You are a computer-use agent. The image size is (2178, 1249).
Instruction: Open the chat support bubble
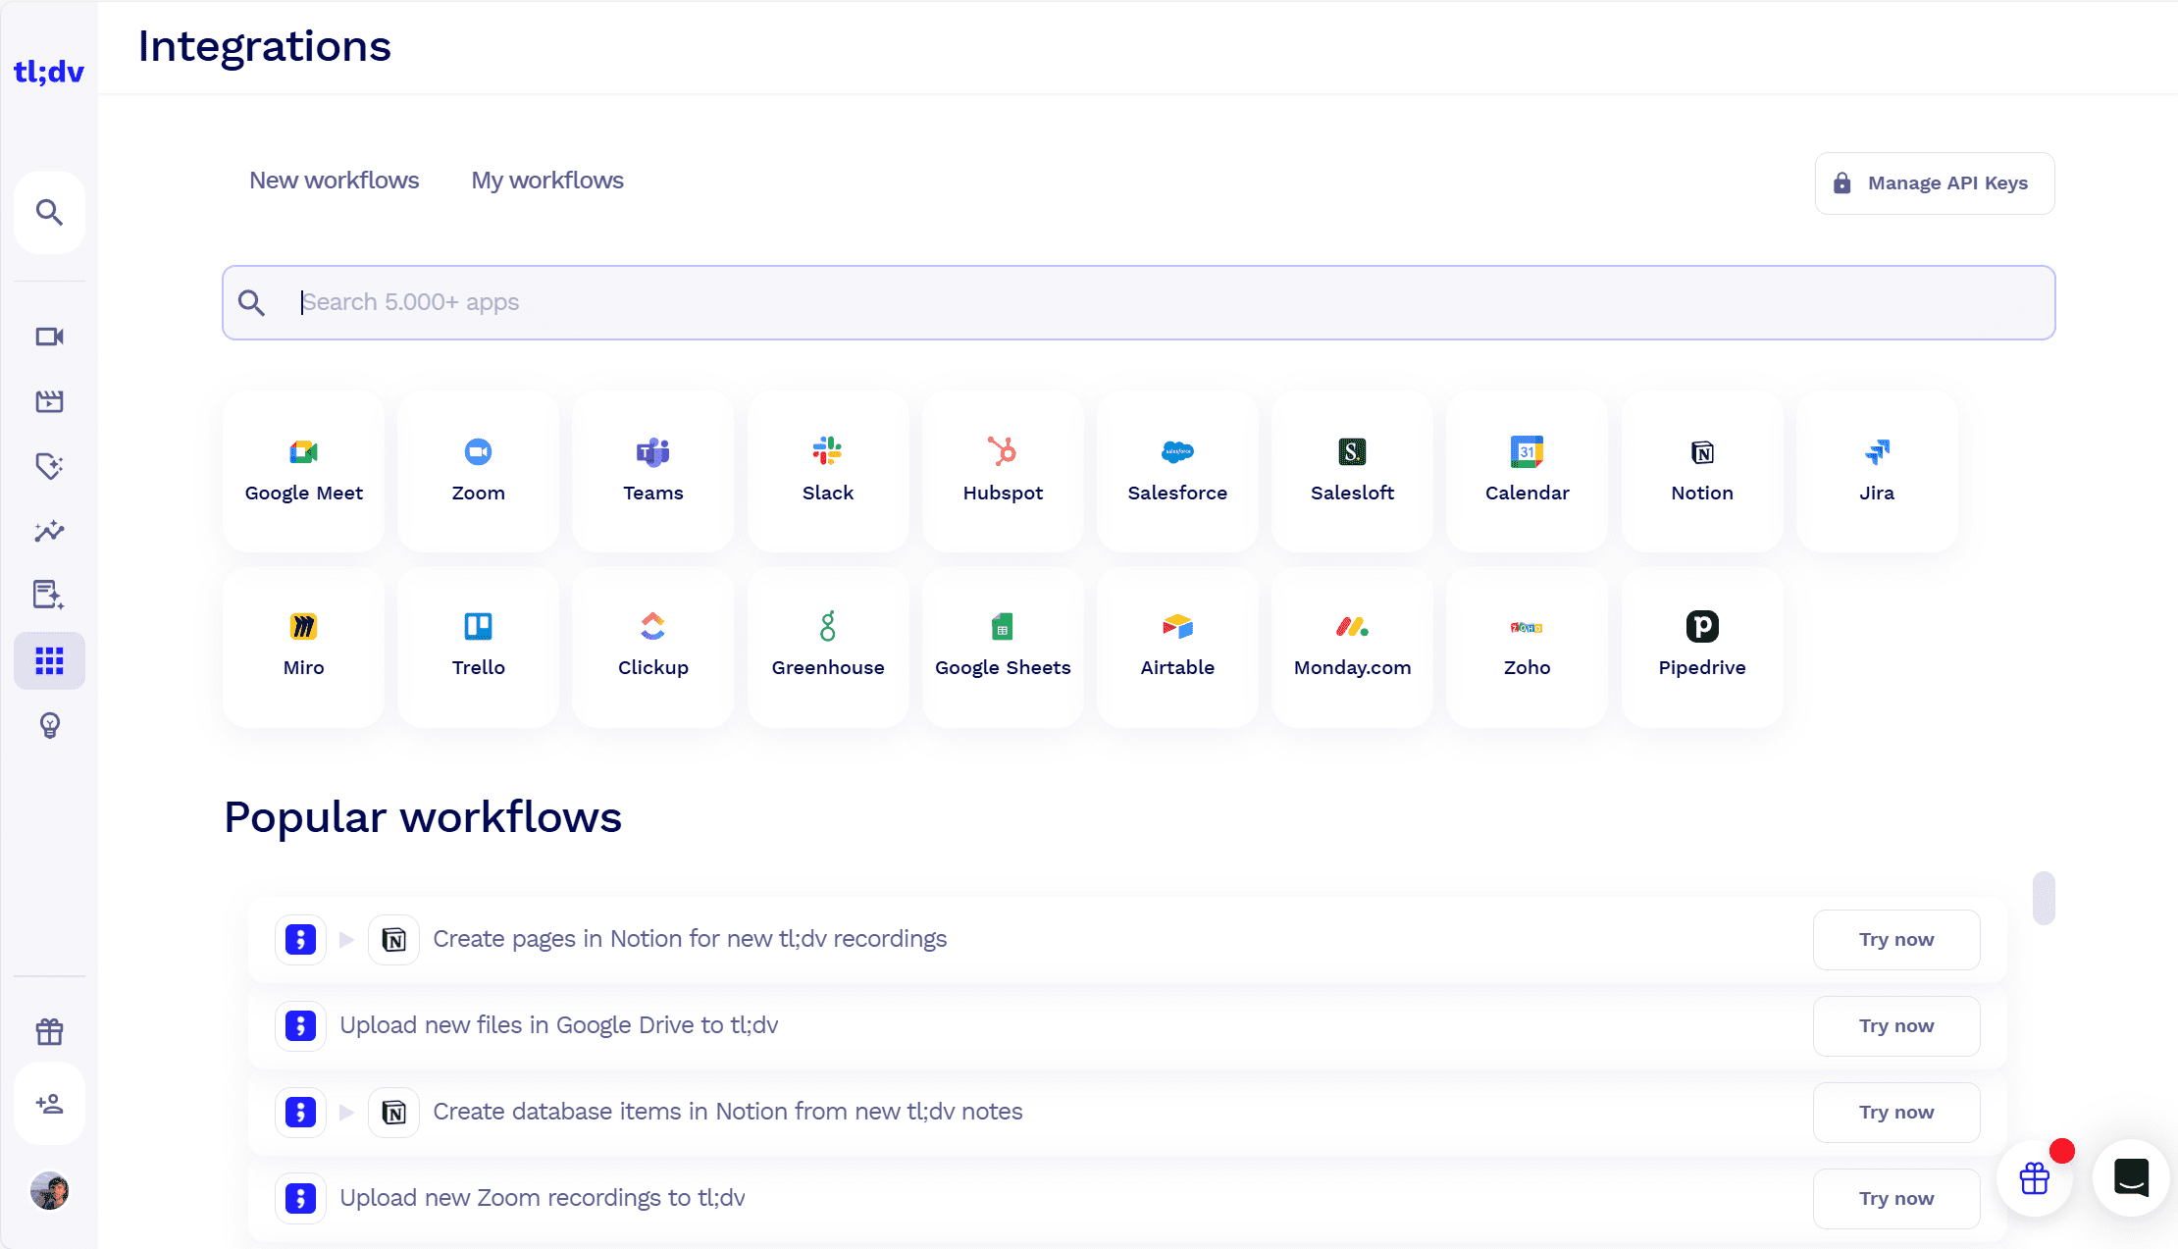tap(2131, 1177)
